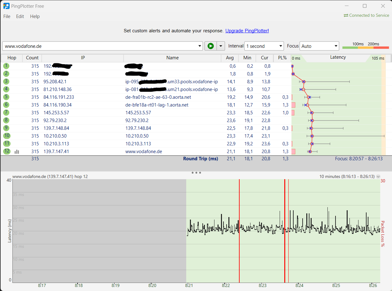The width and height of the screenshot is (392, 291).
Task: Click the hop 1 green circle
Action: [x=7, y=66]
